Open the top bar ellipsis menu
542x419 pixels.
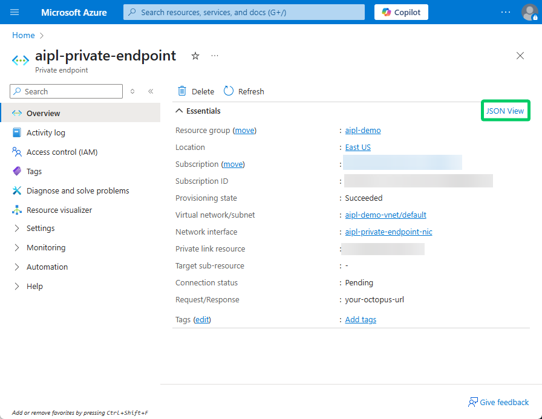coord(505,13)
